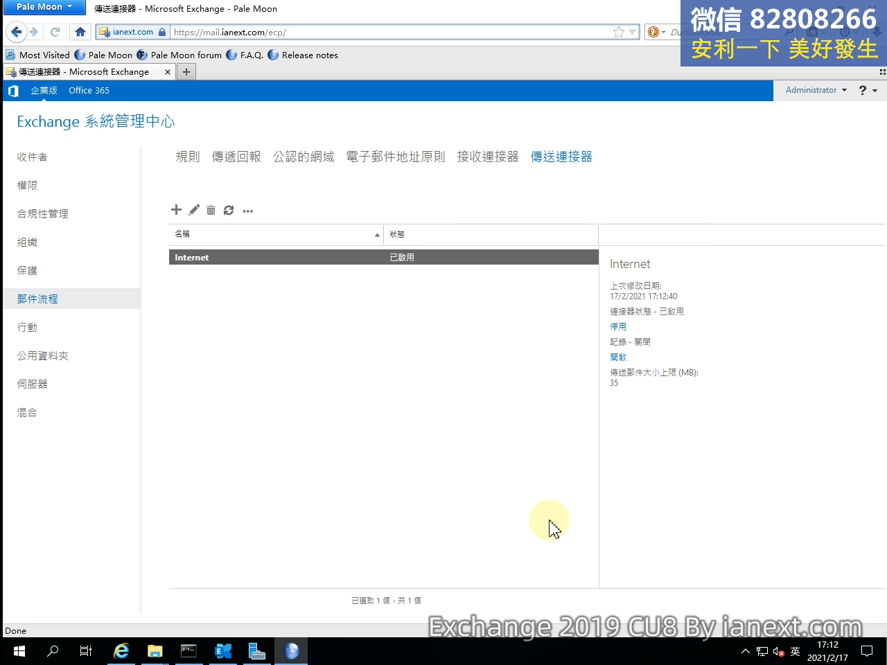The width and height of the screenshot is (887, 665).
Task: Open the 接收連接器 tab
Action: pyautogui.click(x=488, y=157)
